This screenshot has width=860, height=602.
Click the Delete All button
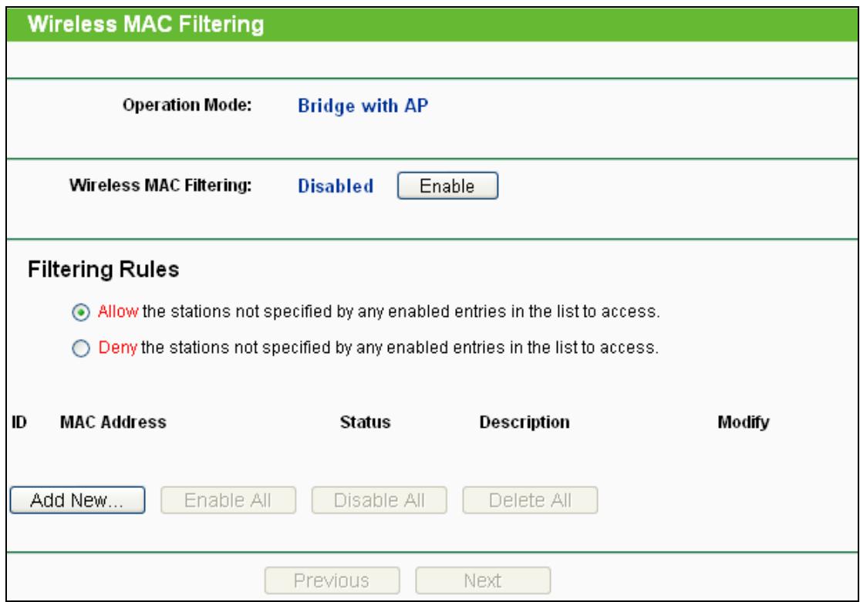pos(530,499)
